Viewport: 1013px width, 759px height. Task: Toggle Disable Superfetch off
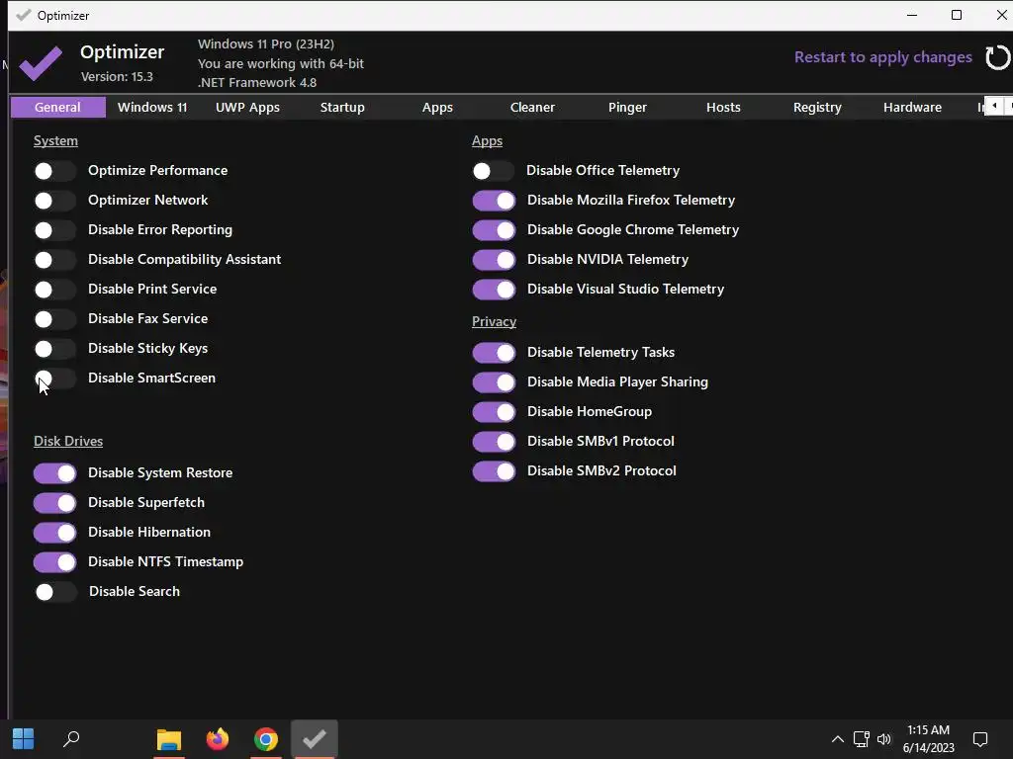click(55, 503)
